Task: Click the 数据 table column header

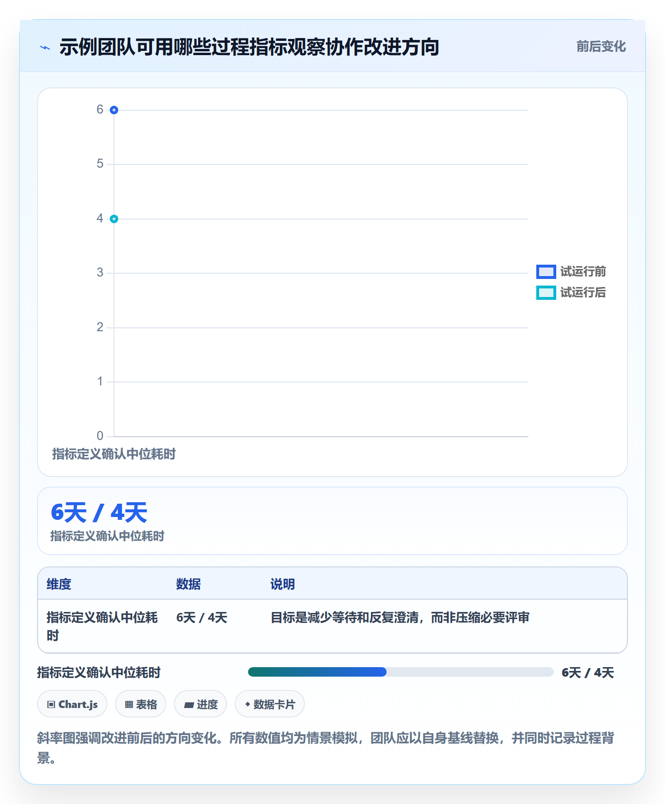Action: (188, 584)
